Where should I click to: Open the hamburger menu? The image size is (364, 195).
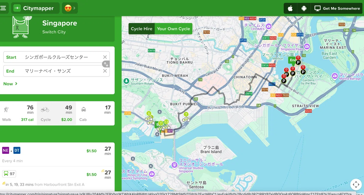(x=3, y=8)
